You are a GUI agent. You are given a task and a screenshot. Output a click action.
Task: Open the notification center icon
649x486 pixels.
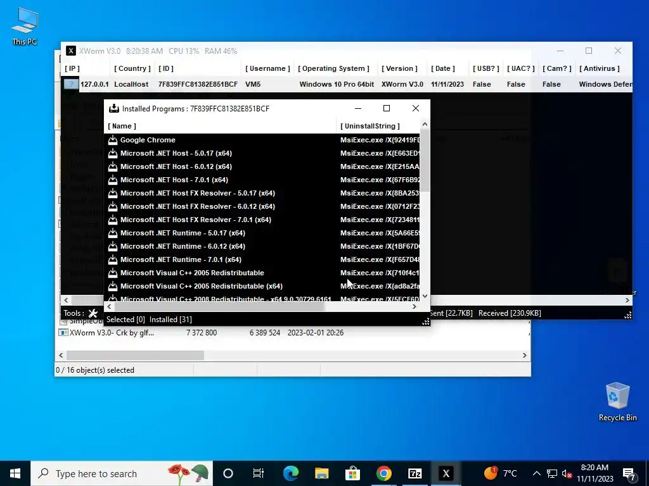coord(629,474)
